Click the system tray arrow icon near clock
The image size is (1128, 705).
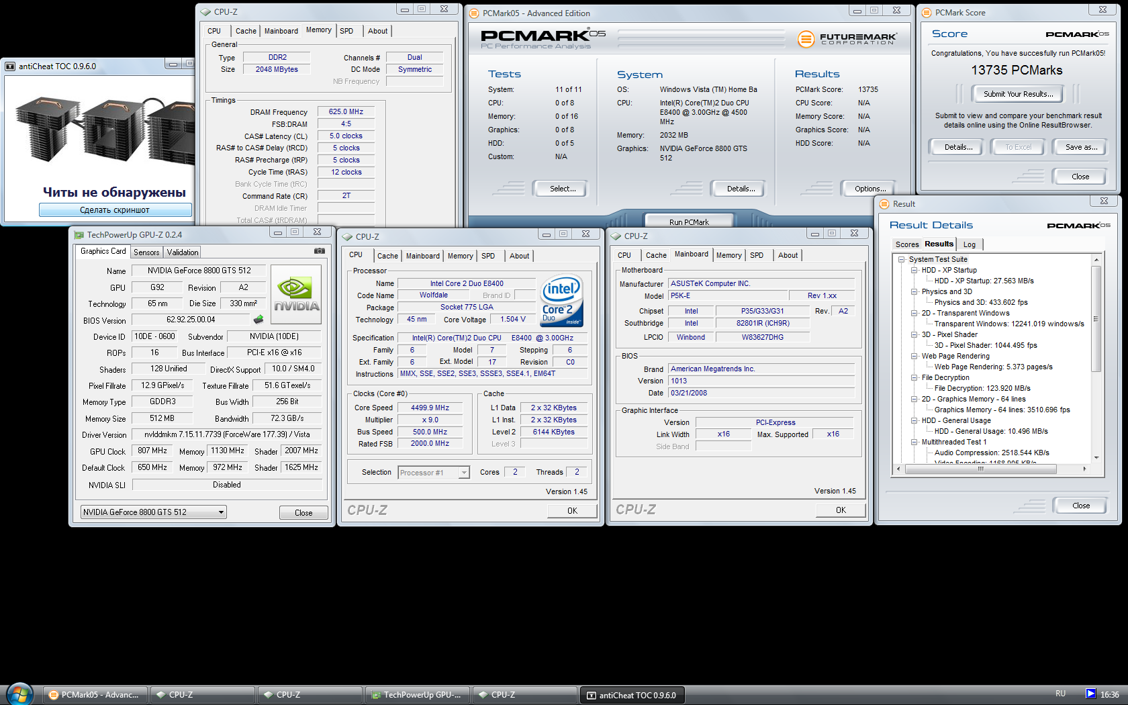1090,694
